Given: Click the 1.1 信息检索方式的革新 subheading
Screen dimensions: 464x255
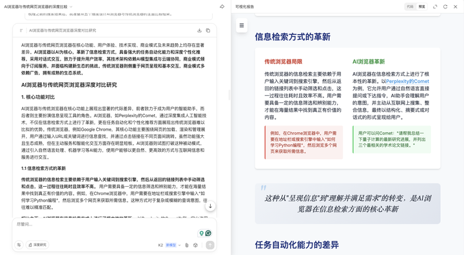Looking at the screenshot, I should click(x=44, y=168).
